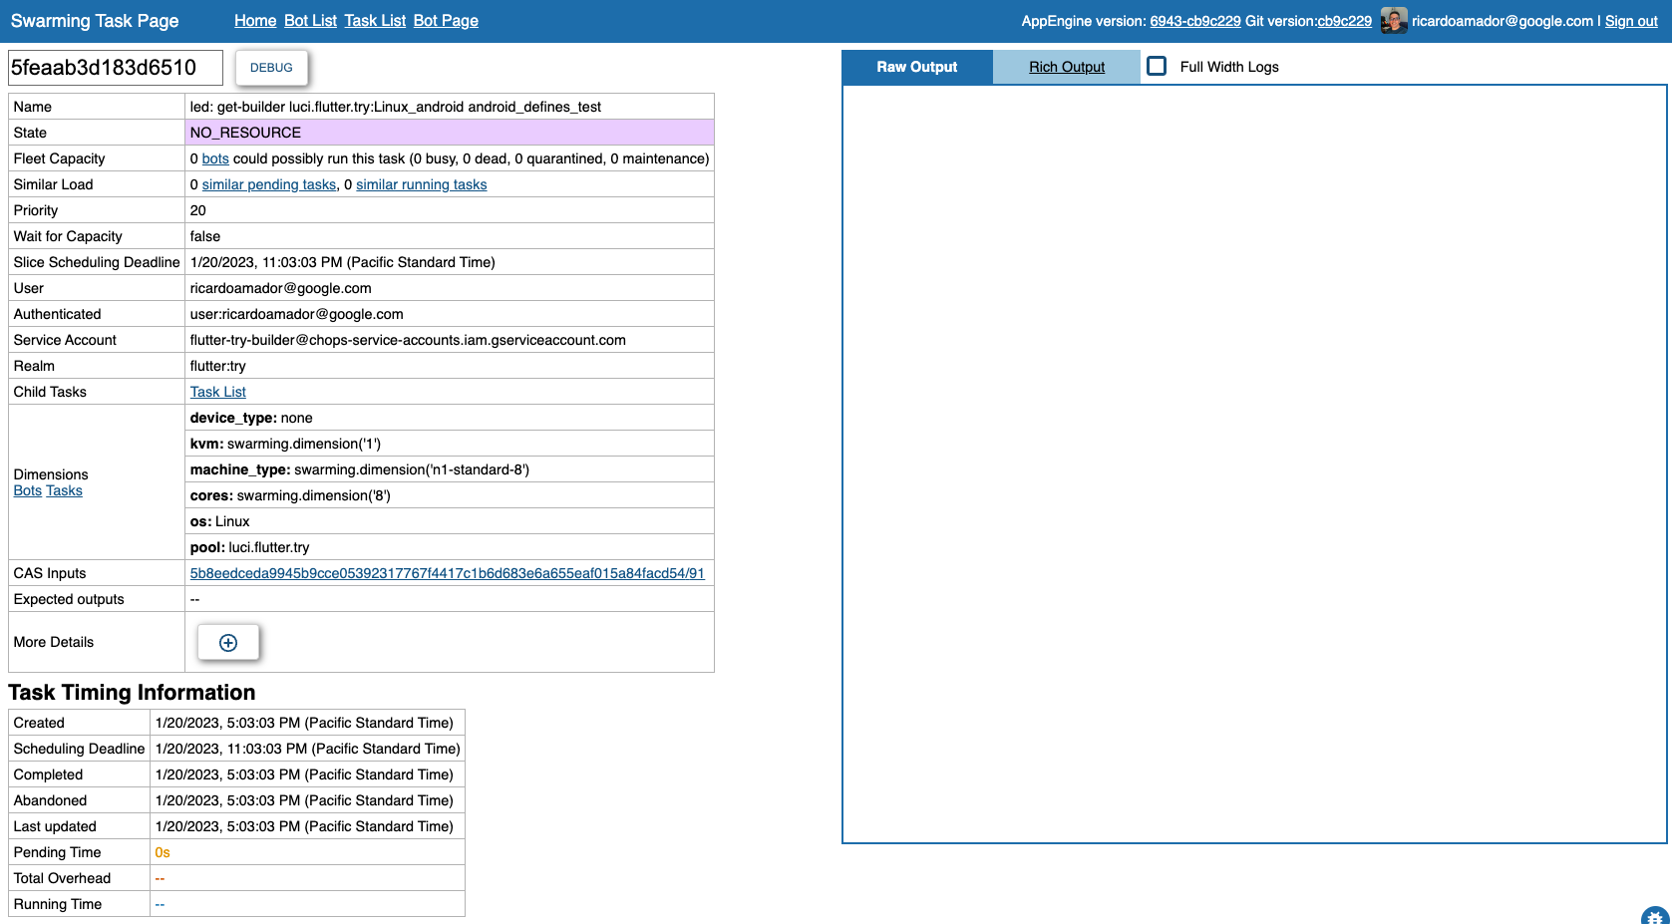Switch to the Rich Output tab
The width and height of the screenshot is (1672, 924).
1067,67
